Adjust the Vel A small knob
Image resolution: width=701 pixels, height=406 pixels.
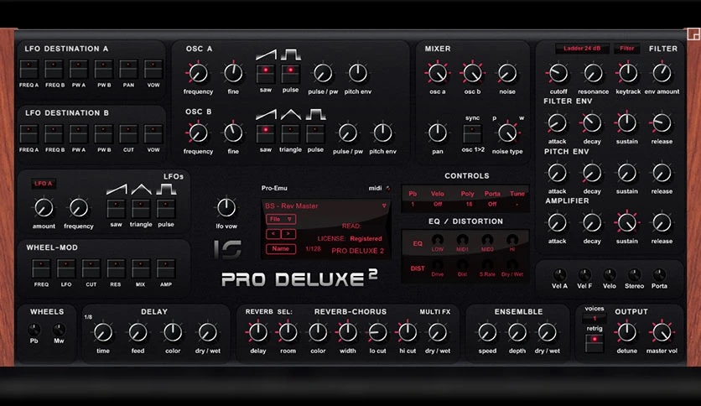(x=559, y=274)
